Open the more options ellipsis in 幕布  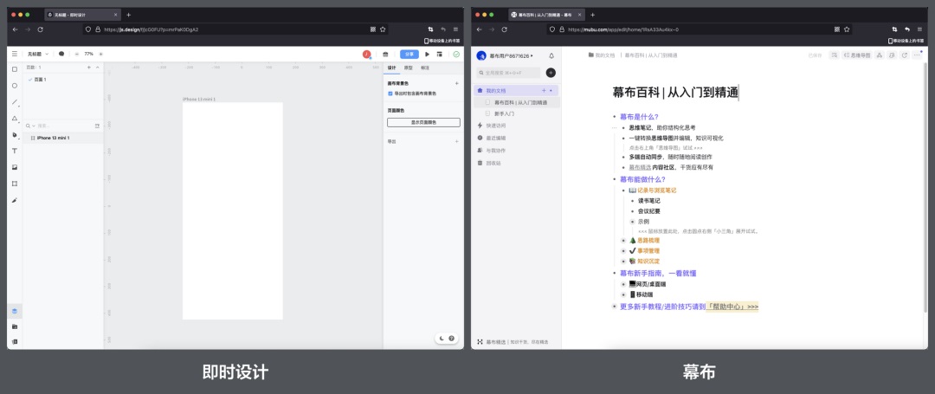[917, 55]
